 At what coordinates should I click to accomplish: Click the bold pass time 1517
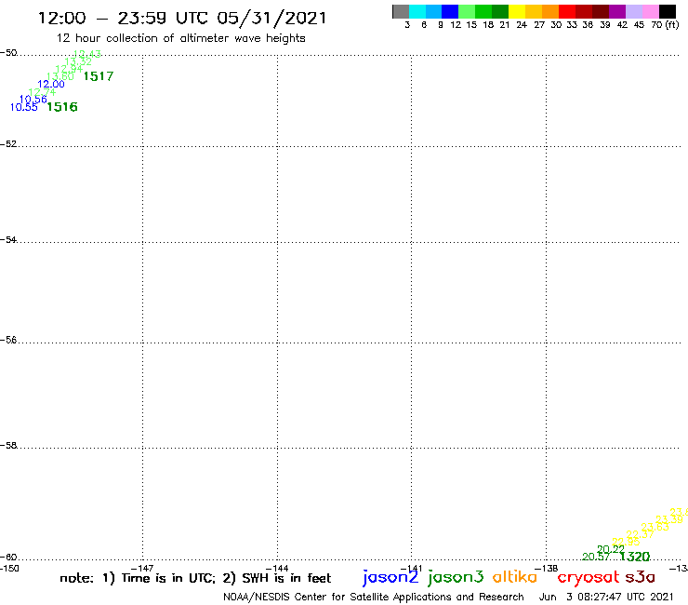[99, 76]
